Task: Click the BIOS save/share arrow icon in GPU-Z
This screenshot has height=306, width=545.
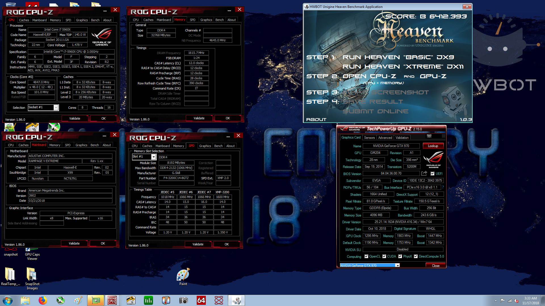Action: tap(424, 173)
